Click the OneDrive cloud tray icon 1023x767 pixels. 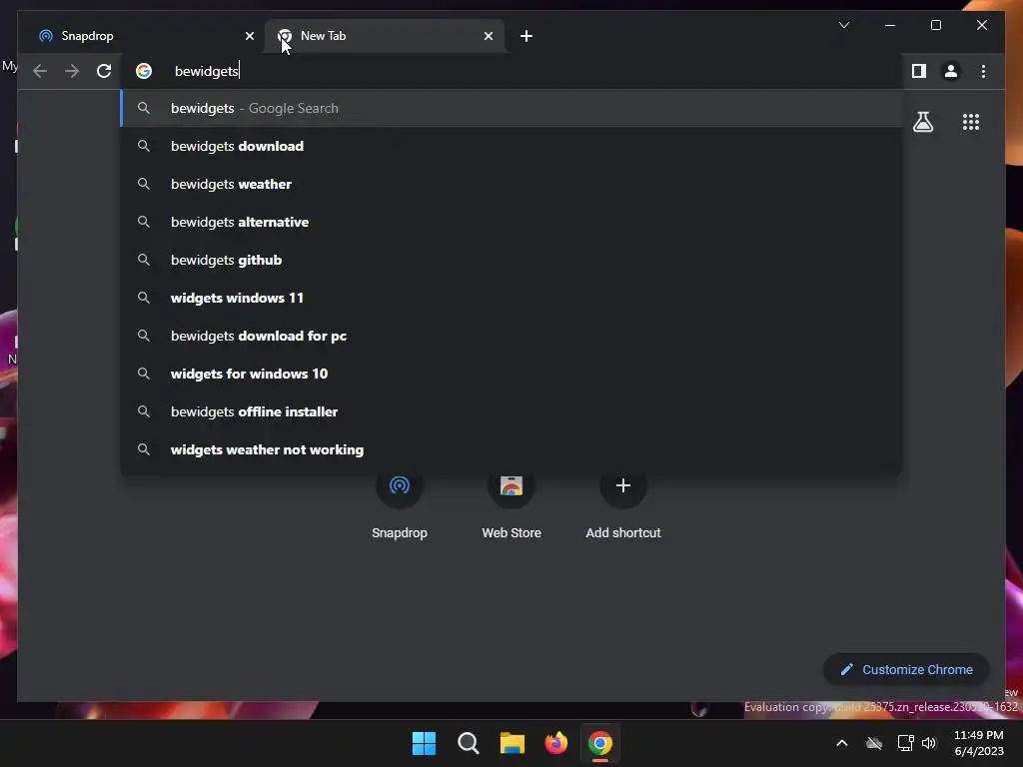coord(873,743)
